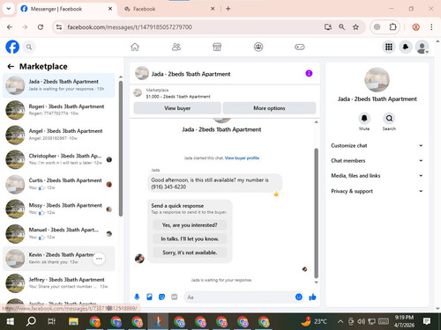
Task: Switch to the Messenger | Facebook tab
Action: click(66, 9)
